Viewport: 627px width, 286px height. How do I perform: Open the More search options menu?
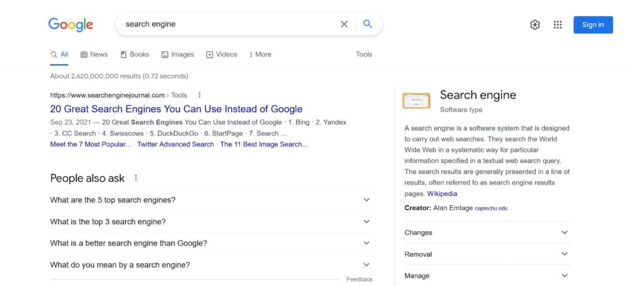coord(260,55)
